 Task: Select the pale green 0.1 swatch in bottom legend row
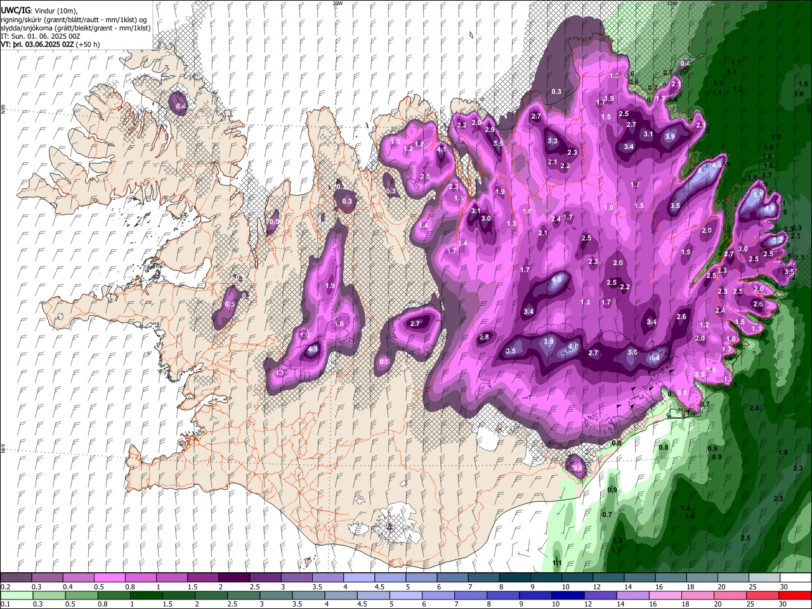pyautogui.click(x=16, y=596)
